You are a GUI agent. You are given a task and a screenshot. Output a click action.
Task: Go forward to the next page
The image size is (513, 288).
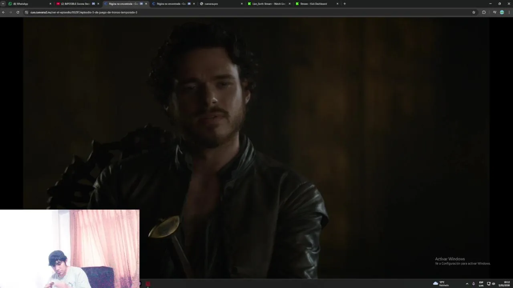click(10, 12)
